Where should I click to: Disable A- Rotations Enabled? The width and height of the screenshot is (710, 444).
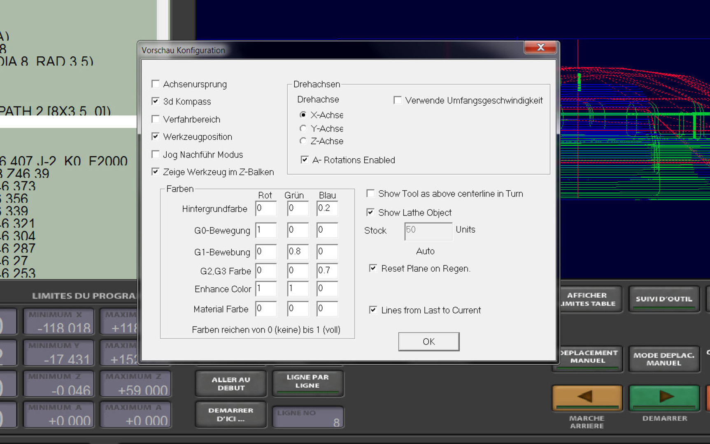(305, 160)
